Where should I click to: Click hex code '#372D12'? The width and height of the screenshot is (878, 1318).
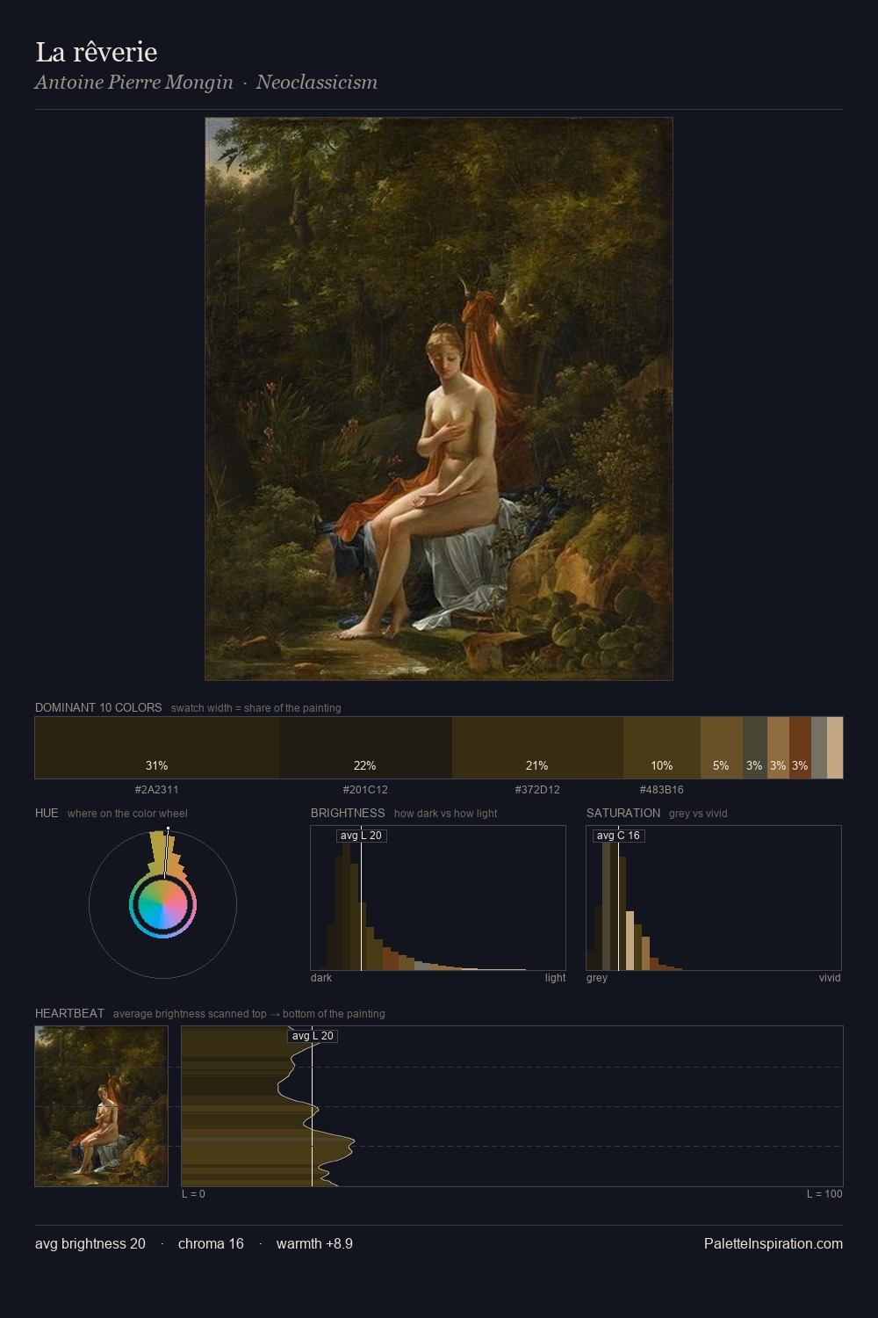[x=537, y=789]
